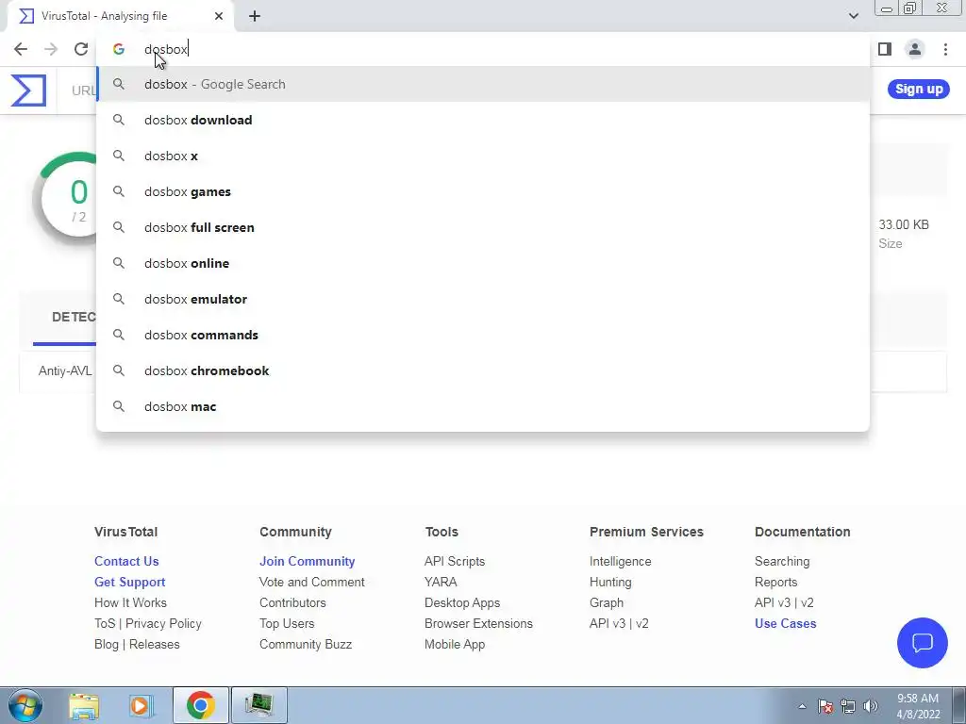
Task: Open the Chrome side panel
Action: coord(885,49)
